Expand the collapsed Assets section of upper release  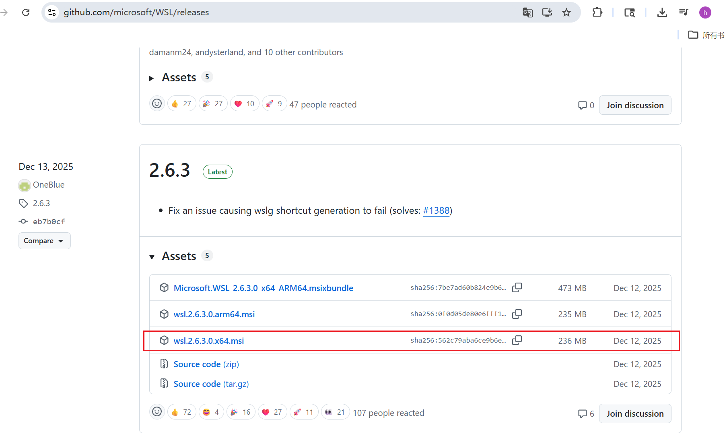click(x=181, y=77)
